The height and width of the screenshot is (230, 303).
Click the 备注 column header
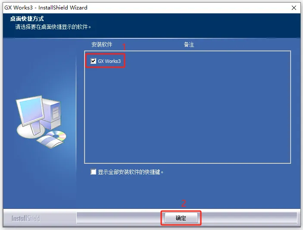point(189,45)
